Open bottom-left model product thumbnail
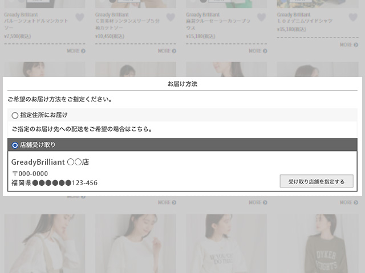Screen dimensions: 365x273 (x=44, y=243)
